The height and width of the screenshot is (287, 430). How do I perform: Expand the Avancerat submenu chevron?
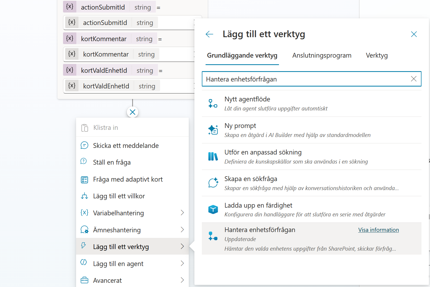pyautogui.click(x=182, y=280)
